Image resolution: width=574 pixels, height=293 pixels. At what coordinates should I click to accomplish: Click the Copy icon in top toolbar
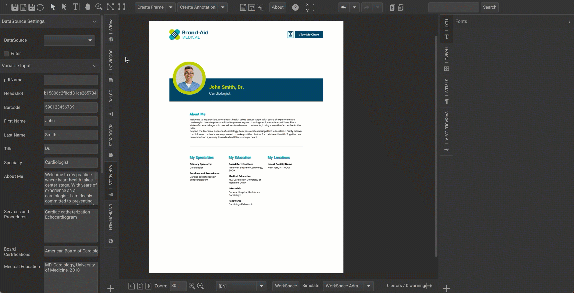pyautogui.click(x=392, y=7)
